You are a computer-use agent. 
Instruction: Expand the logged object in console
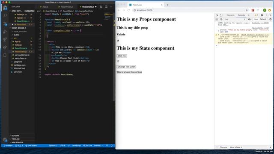(x=219, y=31)
